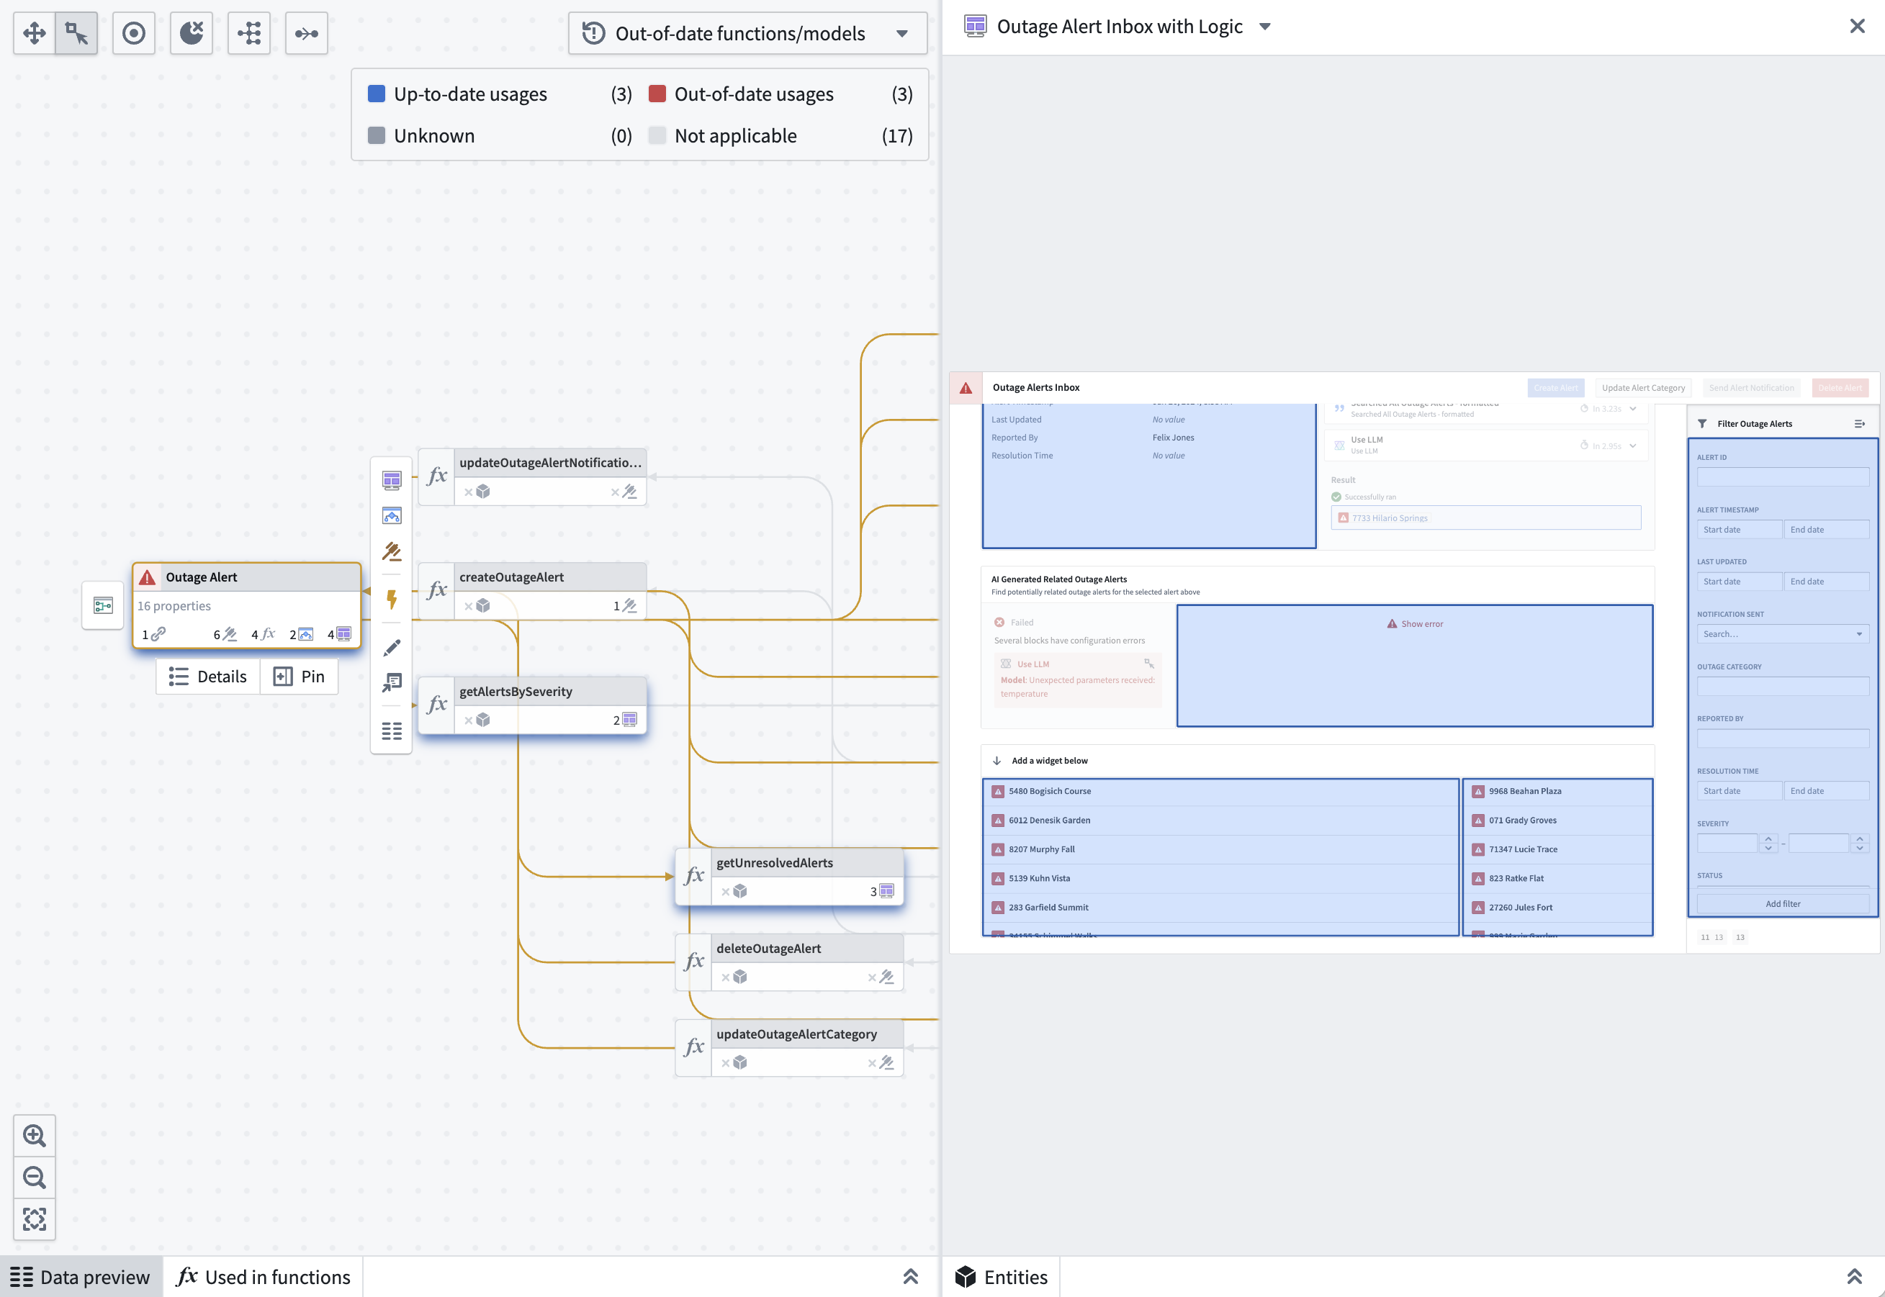Open Details for Outage Alert
Image resolution: width=1885 pixels, height=1297 pixels.
(208, 676)
